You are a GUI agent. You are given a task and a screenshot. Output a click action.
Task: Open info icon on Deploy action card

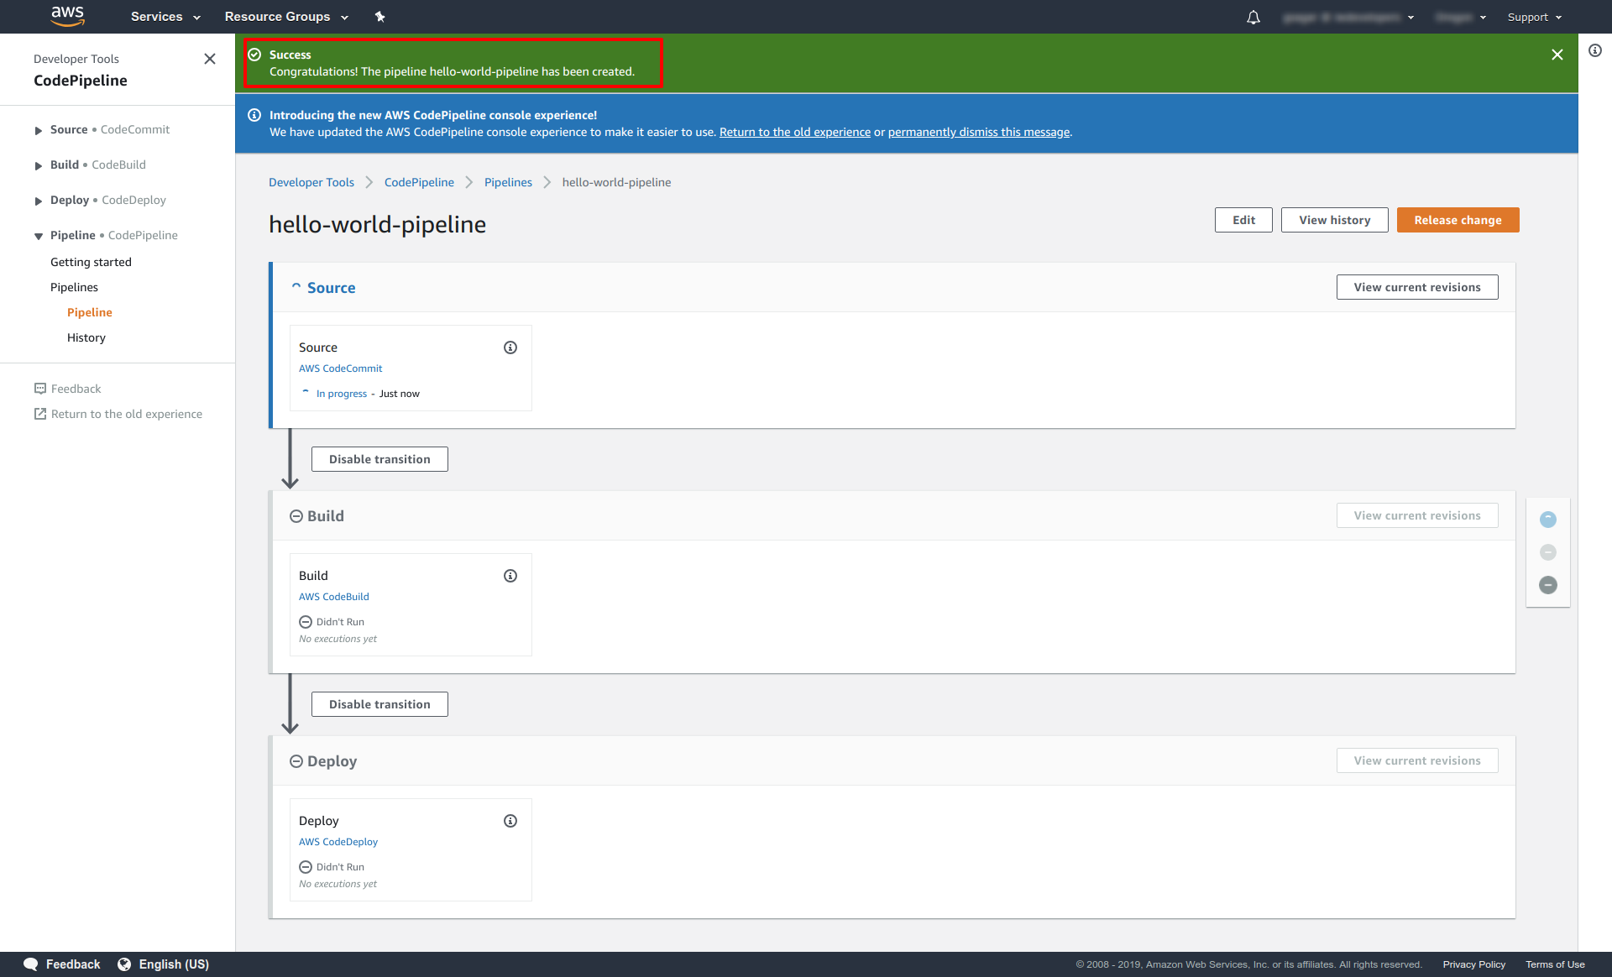pyautogui.click(x=510, y=821)
